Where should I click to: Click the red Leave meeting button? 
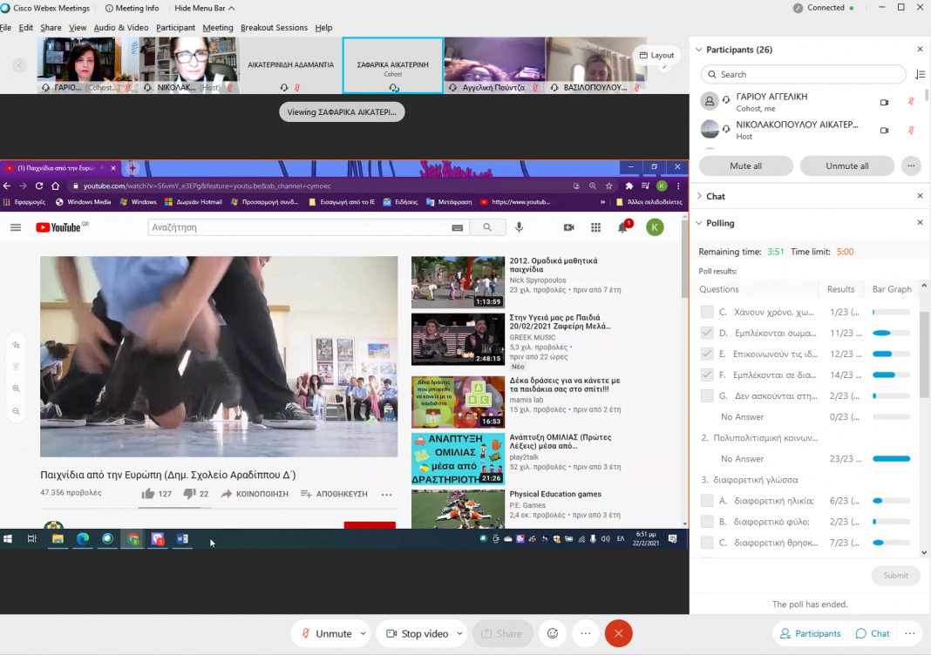pos(618,633)
